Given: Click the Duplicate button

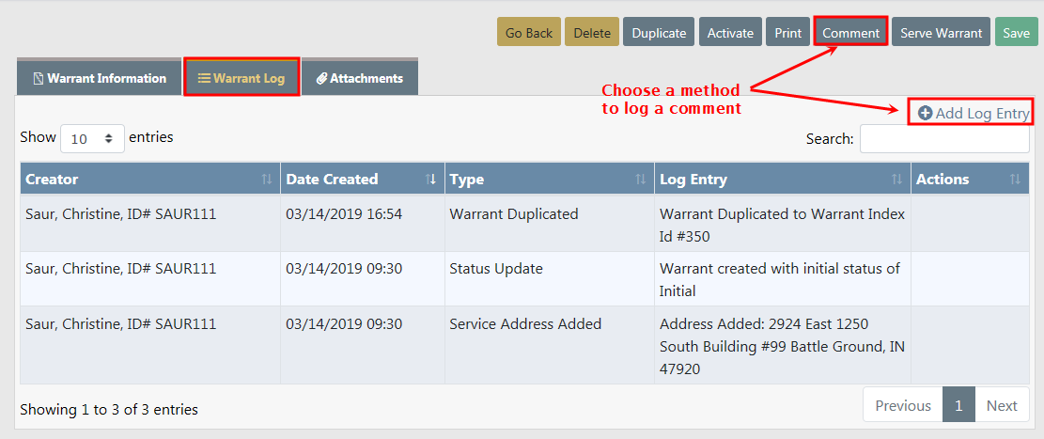Looking at the screenshot, I should 659,33.
